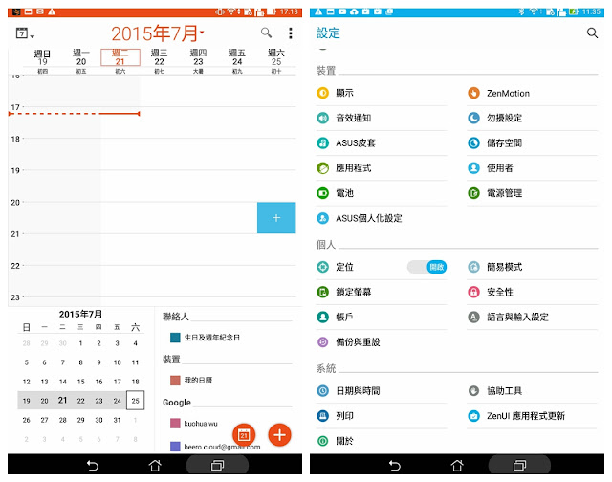Viewport: 612px width, 482px height.
Task: Open 勿擾設定 do not disturb
Action: point(533,118)
